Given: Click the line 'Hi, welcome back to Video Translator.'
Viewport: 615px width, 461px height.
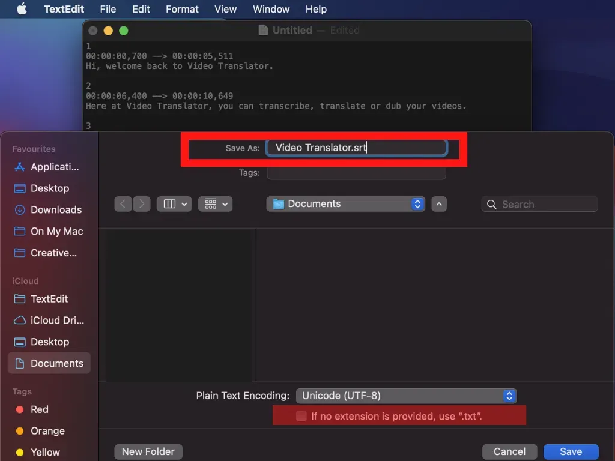Looking at the screenshot, I should [179, 66].
